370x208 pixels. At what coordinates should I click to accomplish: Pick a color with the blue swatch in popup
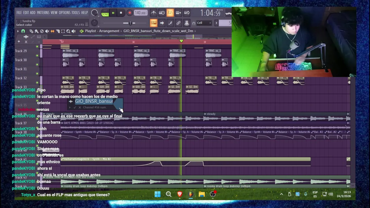(118, 104)
